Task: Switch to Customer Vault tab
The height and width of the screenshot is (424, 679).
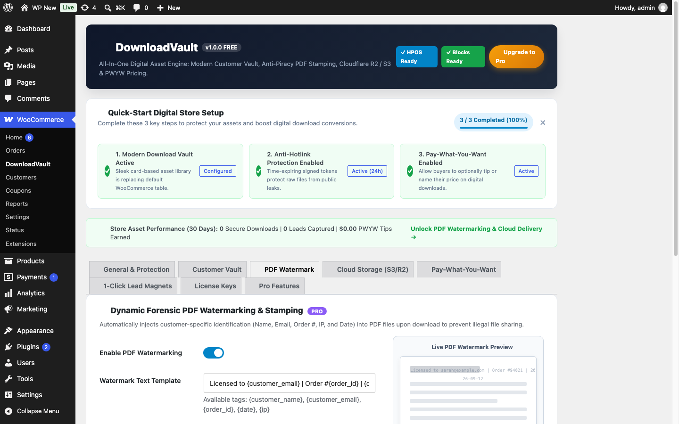Action: pos(212,269)
